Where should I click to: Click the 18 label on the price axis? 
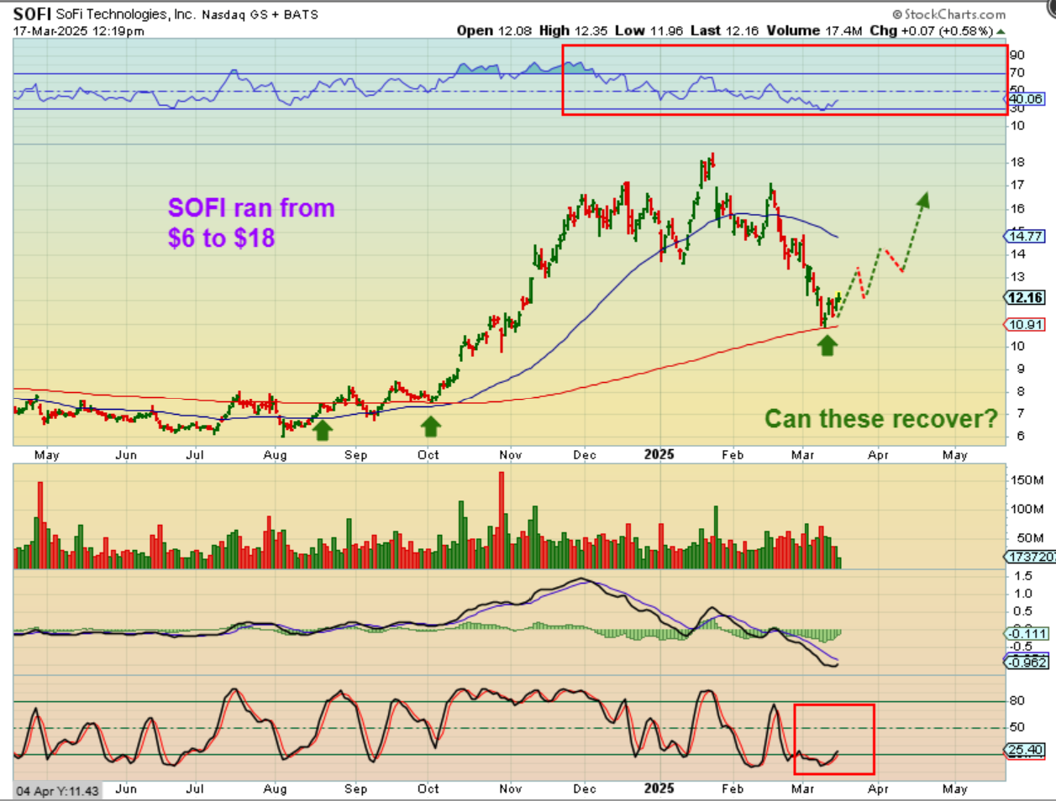coord(1017,163)
